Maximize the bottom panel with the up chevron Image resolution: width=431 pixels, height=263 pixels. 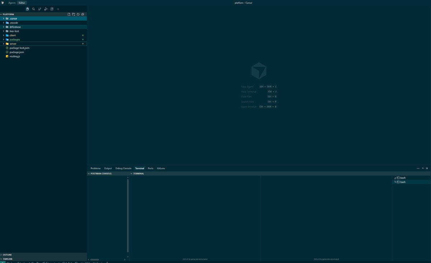point(423,168)
